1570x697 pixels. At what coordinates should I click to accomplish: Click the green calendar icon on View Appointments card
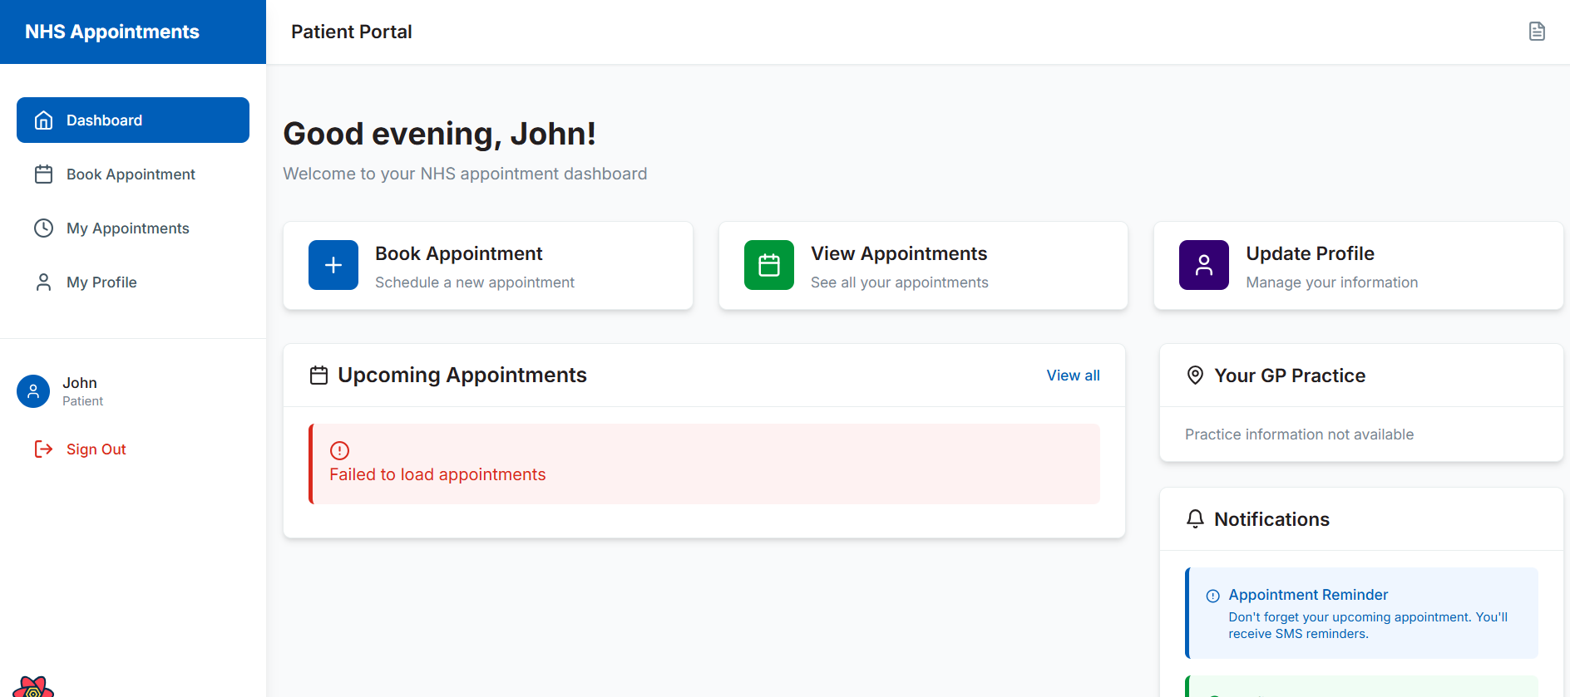click(x=769, y=265)
